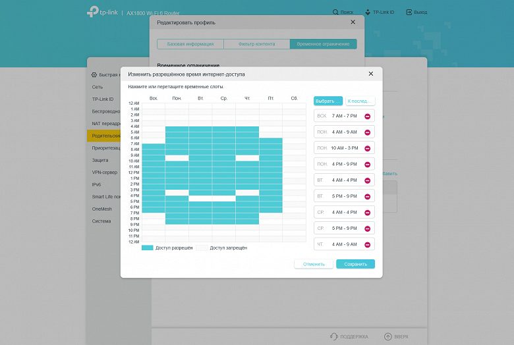514x345 pixels.
Task: Save the schedule with Сохранить
Action: pyautogui.click(x=355, y=264)
